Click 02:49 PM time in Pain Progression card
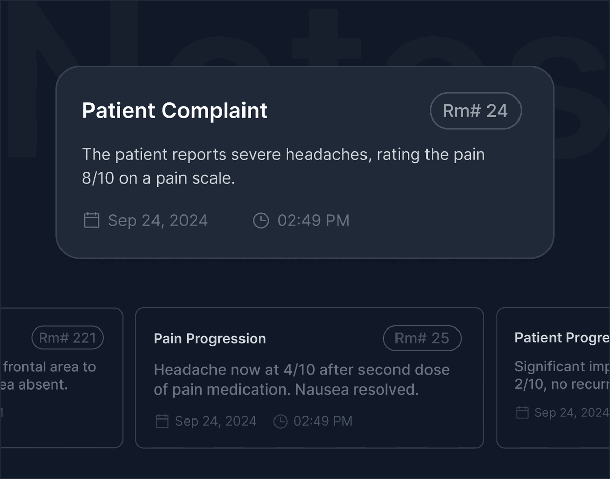This screenshot has height=479, width=610. click(x=323, y=421)
